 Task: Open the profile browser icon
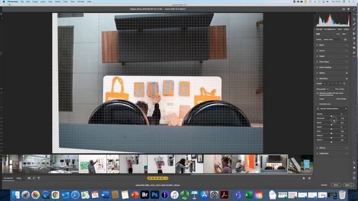346,40
